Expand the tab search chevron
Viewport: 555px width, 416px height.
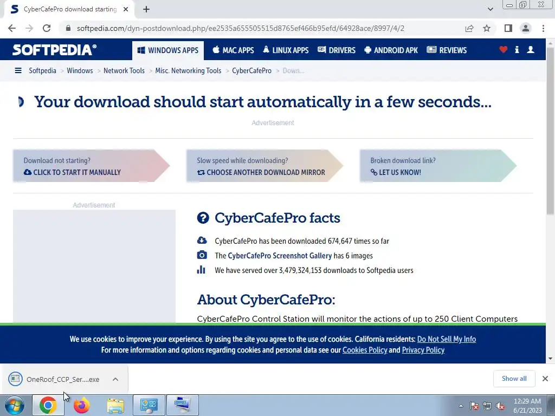(490, 9)
